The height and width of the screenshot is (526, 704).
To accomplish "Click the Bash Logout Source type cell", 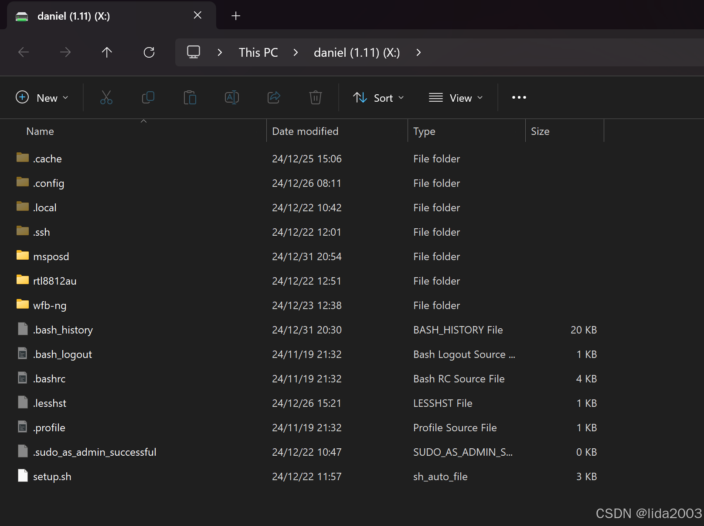I will tap(464, 354).
